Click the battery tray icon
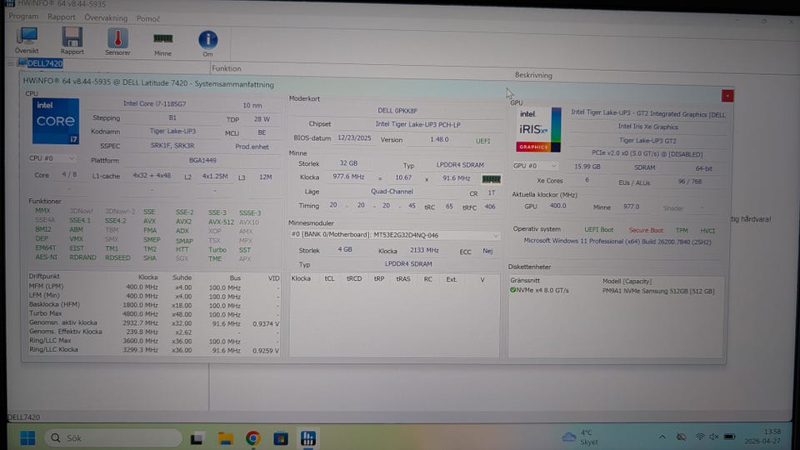 730,437
